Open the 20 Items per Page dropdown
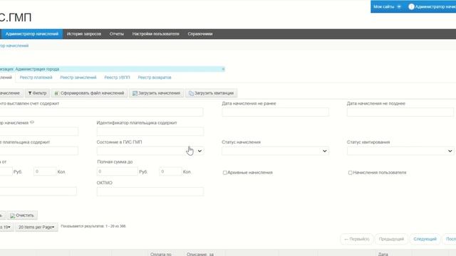456x256 pixels. click(36, 227)
